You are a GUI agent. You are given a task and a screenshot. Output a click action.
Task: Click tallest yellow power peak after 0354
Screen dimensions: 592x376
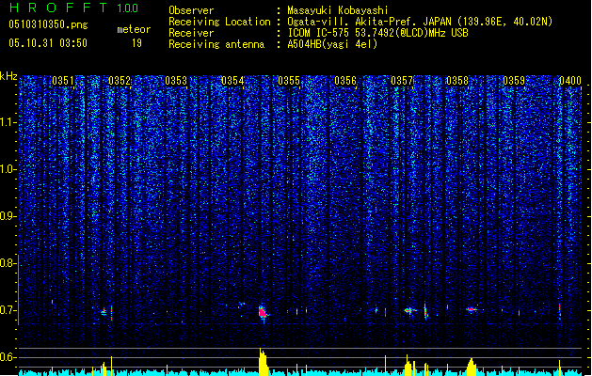pos(264,362)
